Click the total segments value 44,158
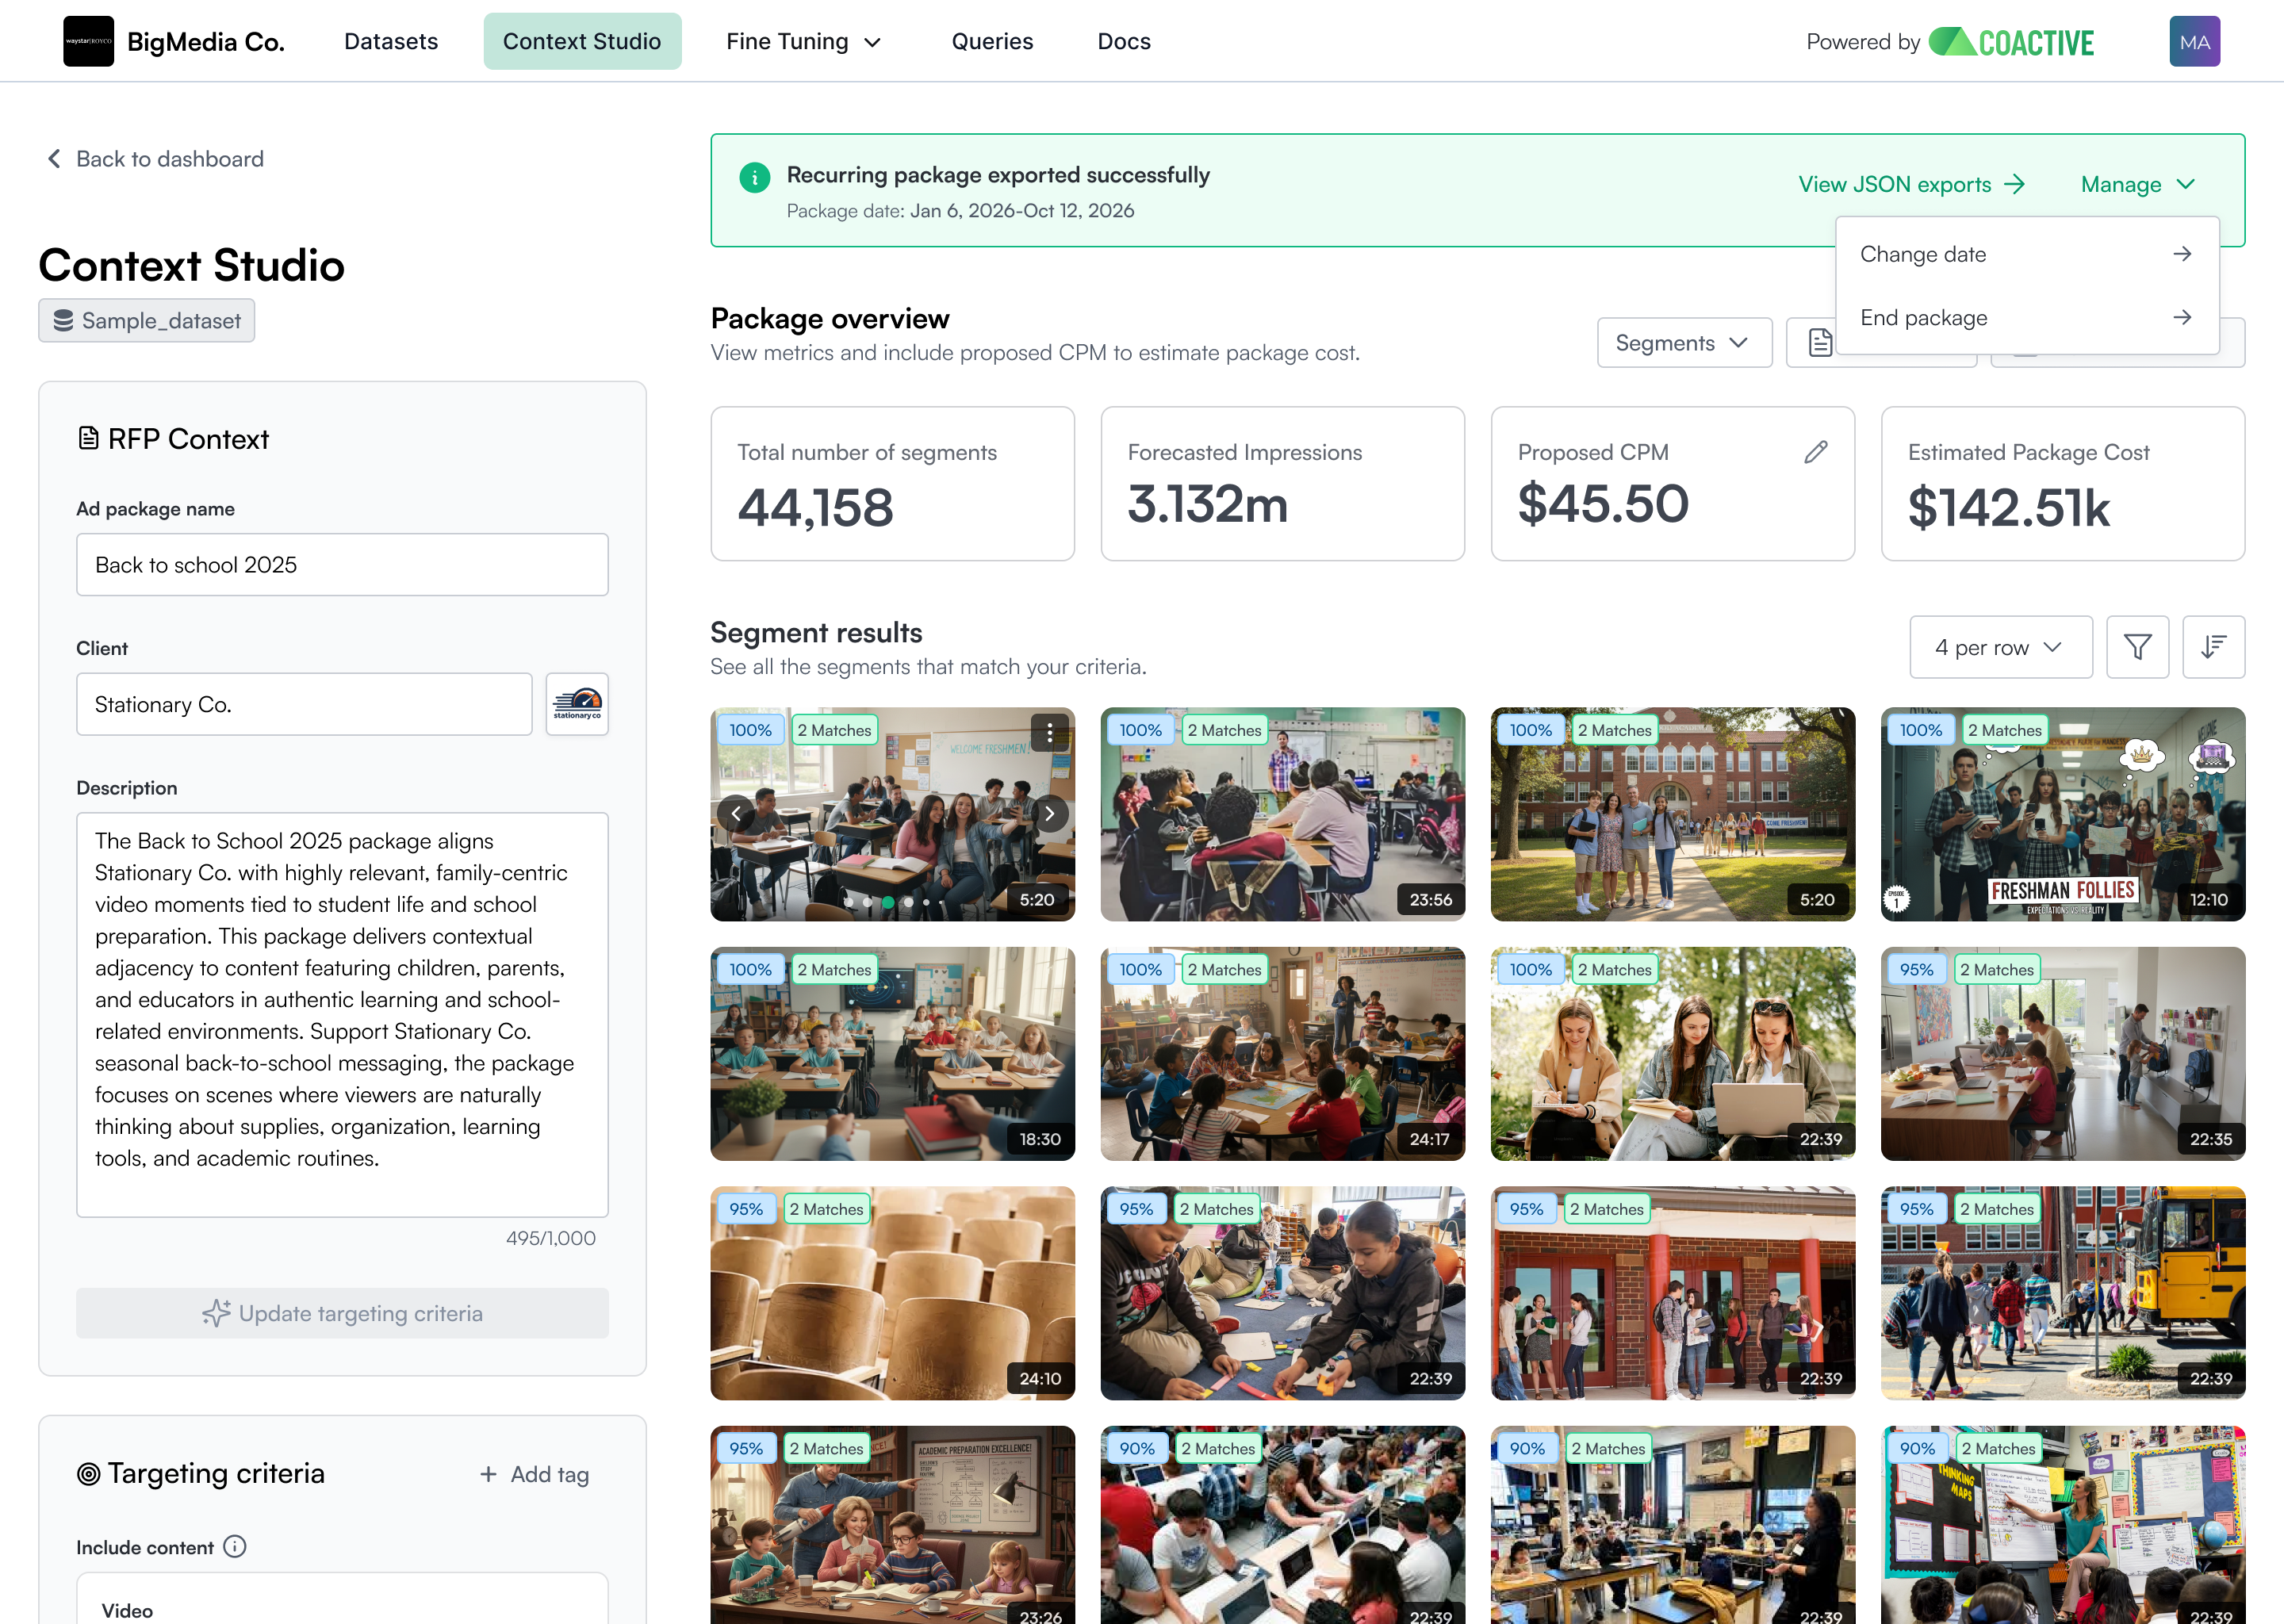The width and height of the screenshot is (2284, 1624). tap(815, 507)
